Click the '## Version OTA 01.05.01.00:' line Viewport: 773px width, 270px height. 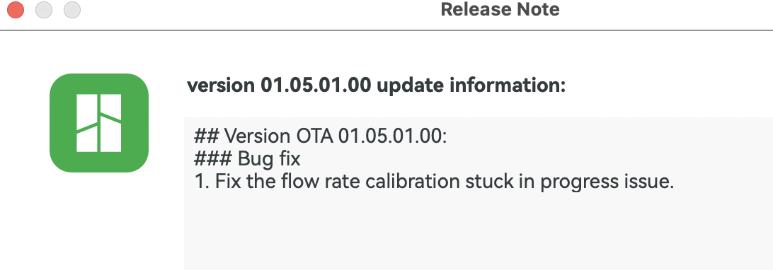(321, 136)
